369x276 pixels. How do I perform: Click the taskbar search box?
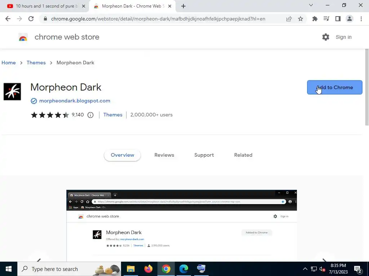coord(69,269)
